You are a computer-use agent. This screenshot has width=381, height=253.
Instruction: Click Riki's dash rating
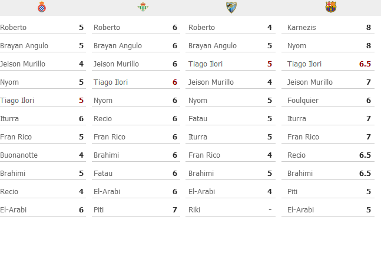[x=270, y=210]
